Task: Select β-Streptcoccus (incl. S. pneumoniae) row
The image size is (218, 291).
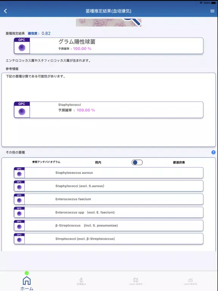Action: [x=109, y=225]
